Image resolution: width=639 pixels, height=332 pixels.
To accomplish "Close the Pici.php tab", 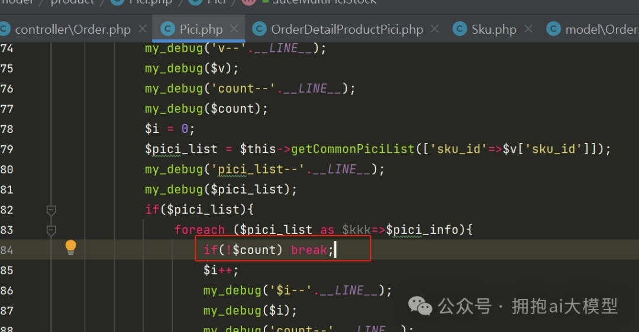I will (x=234, y=29).
